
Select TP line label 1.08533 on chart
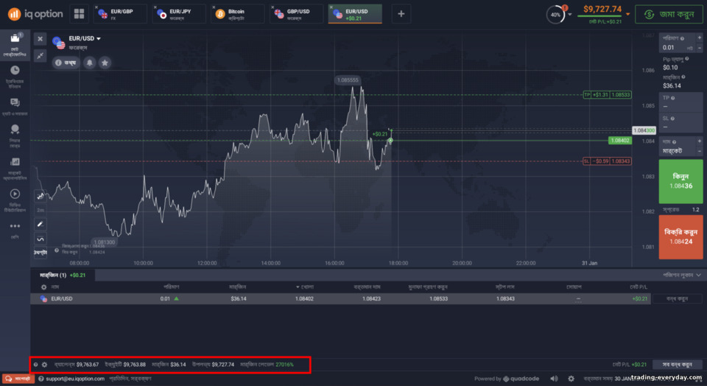pos(608,95)
